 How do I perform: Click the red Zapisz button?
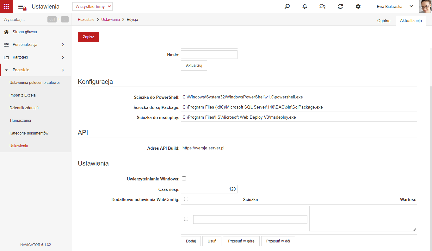pos(88,37)
